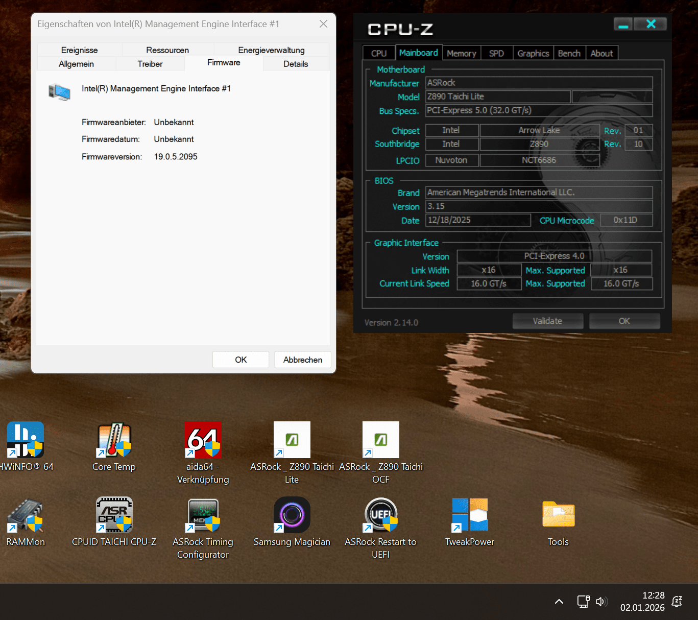Close the CPU-Z window
This screenshot has width=698, height=620.
(651, 24)
